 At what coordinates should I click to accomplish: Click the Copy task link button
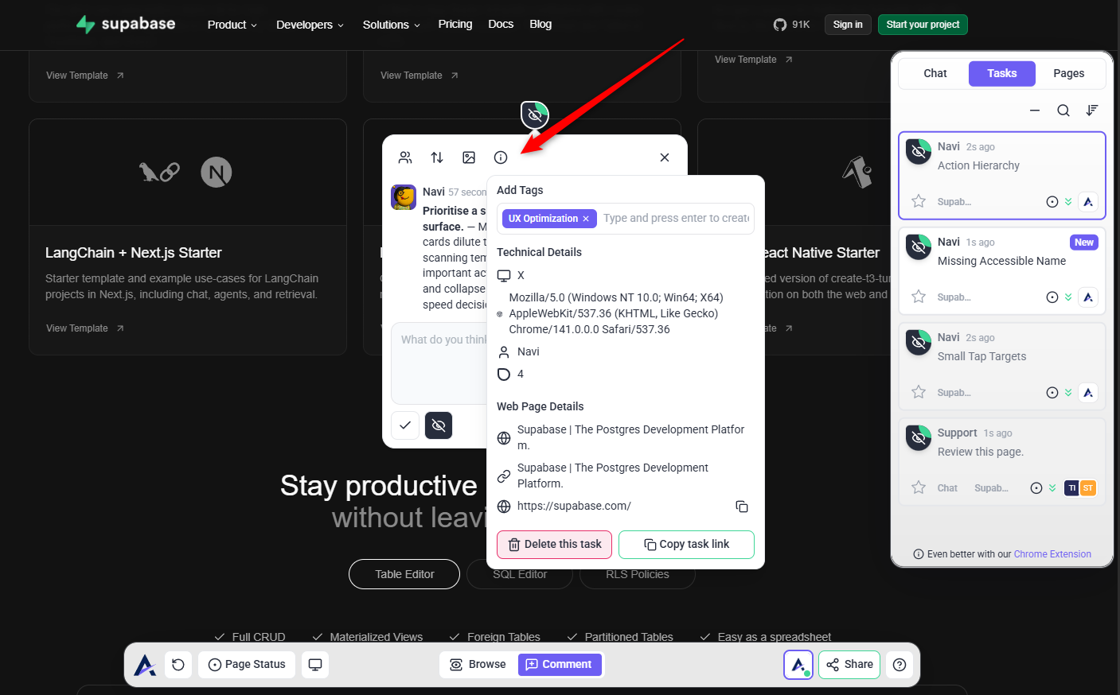coord(686,545)
